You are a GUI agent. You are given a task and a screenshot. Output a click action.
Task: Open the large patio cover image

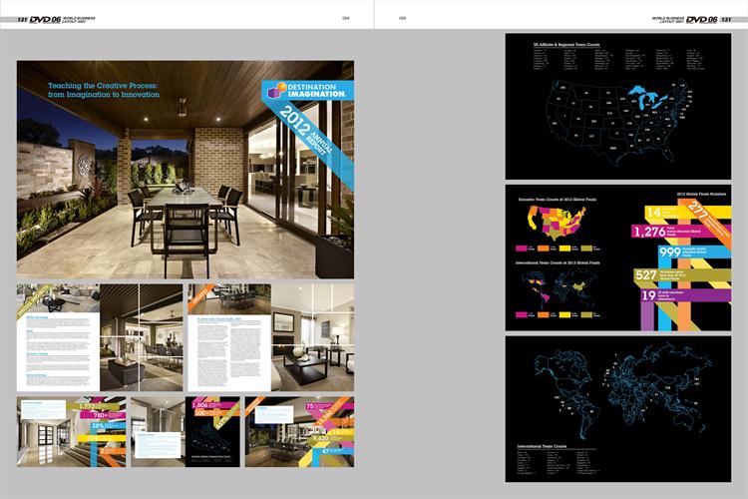point(186,170)
